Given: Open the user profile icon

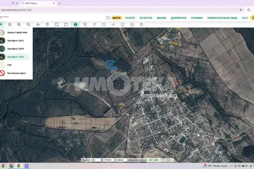Looking at the screenshot, I should point(141,24).
